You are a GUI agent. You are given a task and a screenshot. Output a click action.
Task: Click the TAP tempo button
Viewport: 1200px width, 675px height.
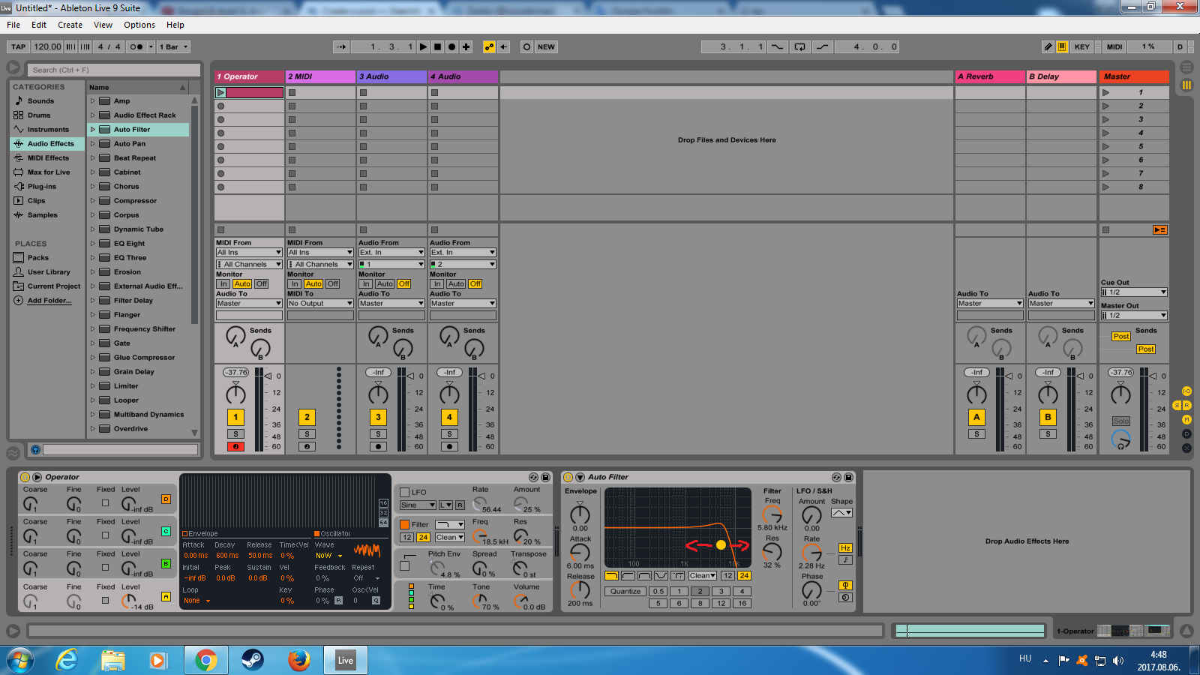click(x=19, y=46)
